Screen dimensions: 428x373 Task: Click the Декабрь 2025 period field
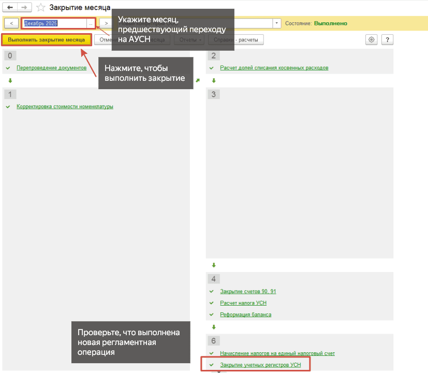pyautogui.click(x=55, y=23)
